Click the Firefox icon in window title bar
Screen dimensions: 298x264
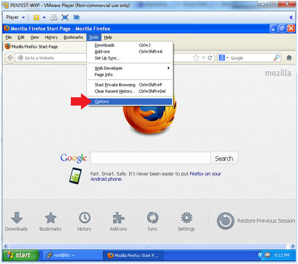[7, 28]
